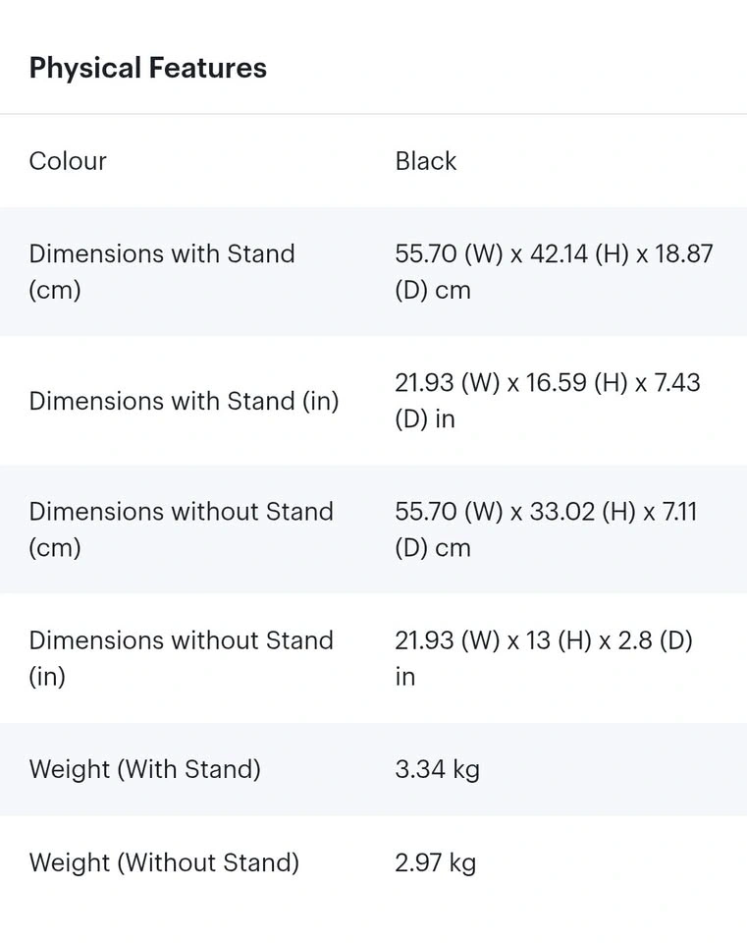Click the Physical Features heading
Viewport: 747px width, 943px height.
[147, 68]
